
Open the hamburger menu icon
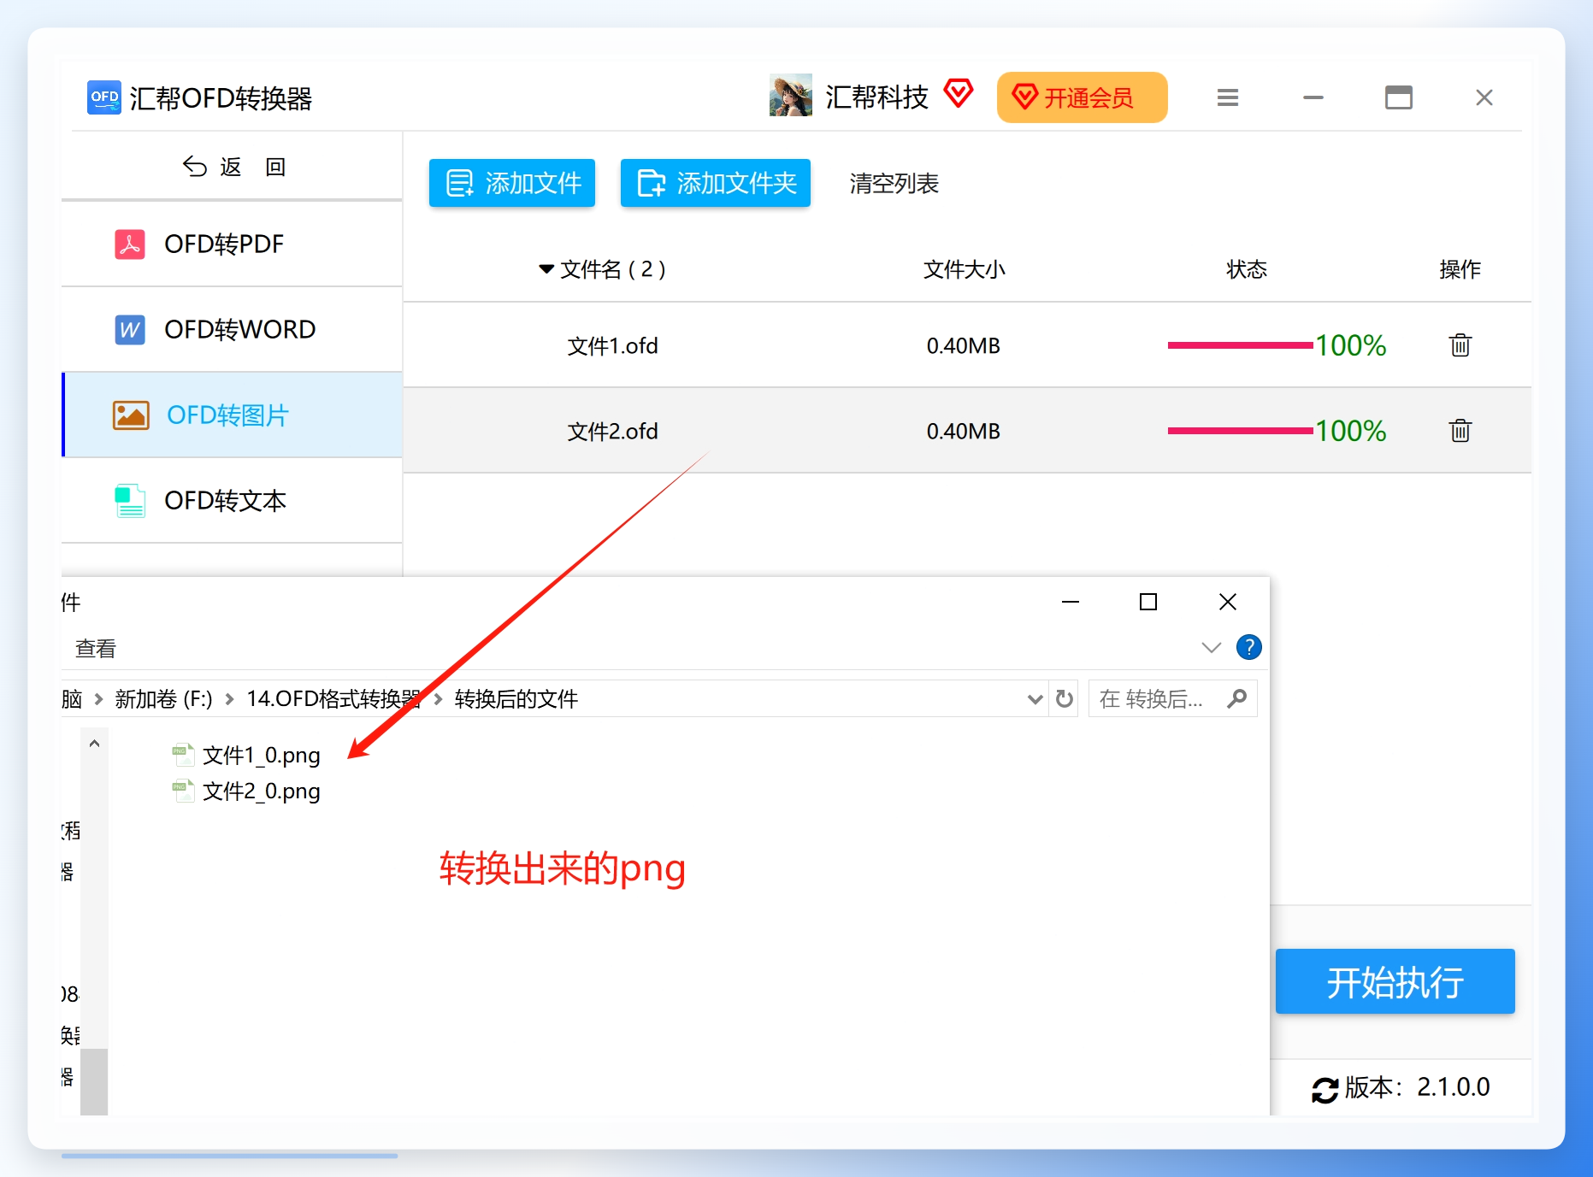point(1228,98)
